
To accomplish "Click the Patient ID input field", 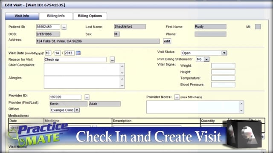I will click(x=48, y=27).
